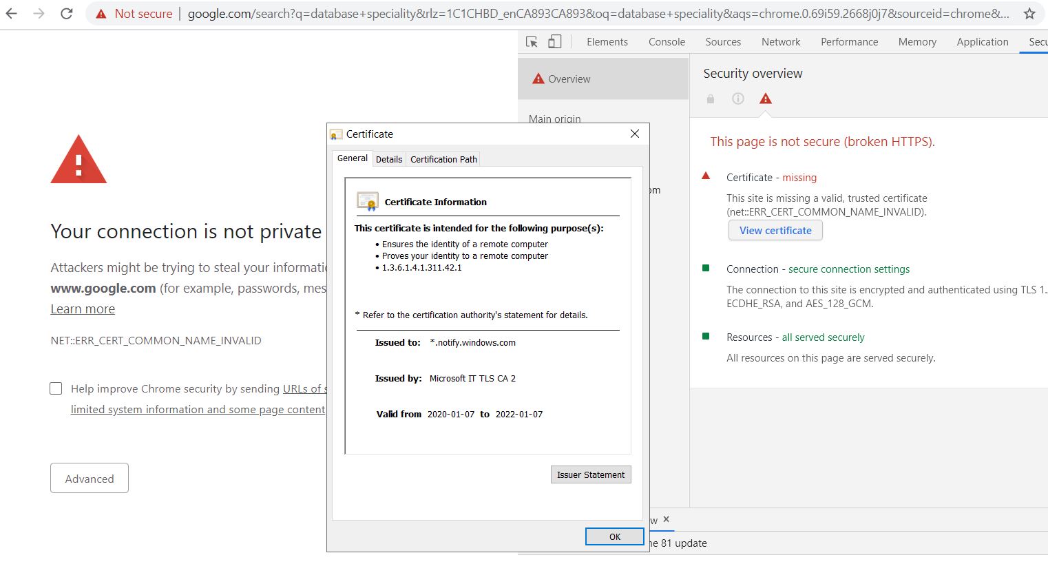Open the Certification Path tab
This screenshot has width=1048, height=564.
tap(443, 159)
